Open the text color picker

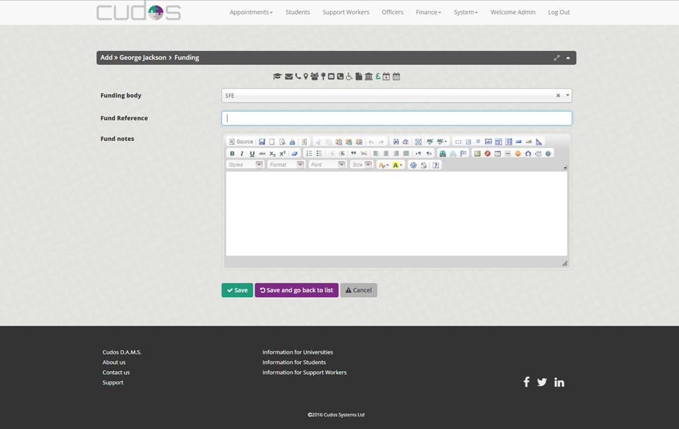pyautogui.click(x=382, y=165)
